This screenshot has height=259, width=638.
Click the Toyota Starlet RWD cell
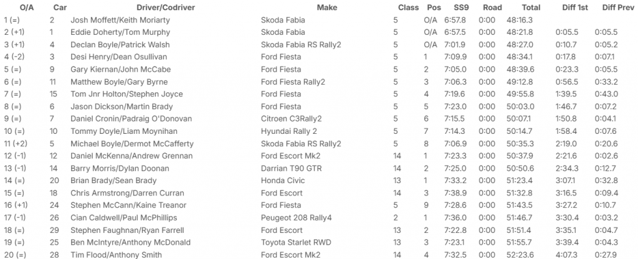coord(293,242)
